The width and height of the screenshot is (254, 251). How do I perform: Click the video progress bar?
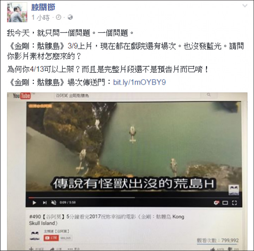(134, 198)
